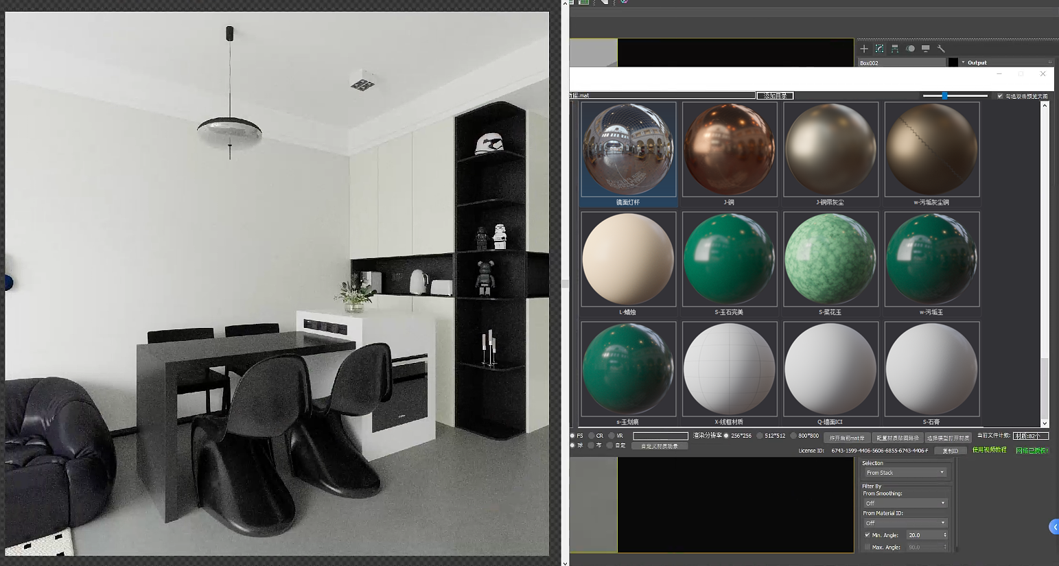Image resolution: width=1059 pixels, height=566 pixels.
Task: Click the Box002 object color swatch
Action: 953,62
